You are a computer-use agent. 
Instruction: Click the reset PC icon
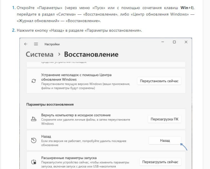coord(34,119)
